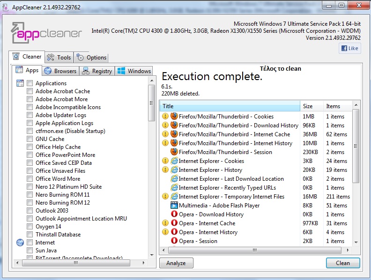
Task: Click 'Oxygen 14' list entry
Action: 48,226
